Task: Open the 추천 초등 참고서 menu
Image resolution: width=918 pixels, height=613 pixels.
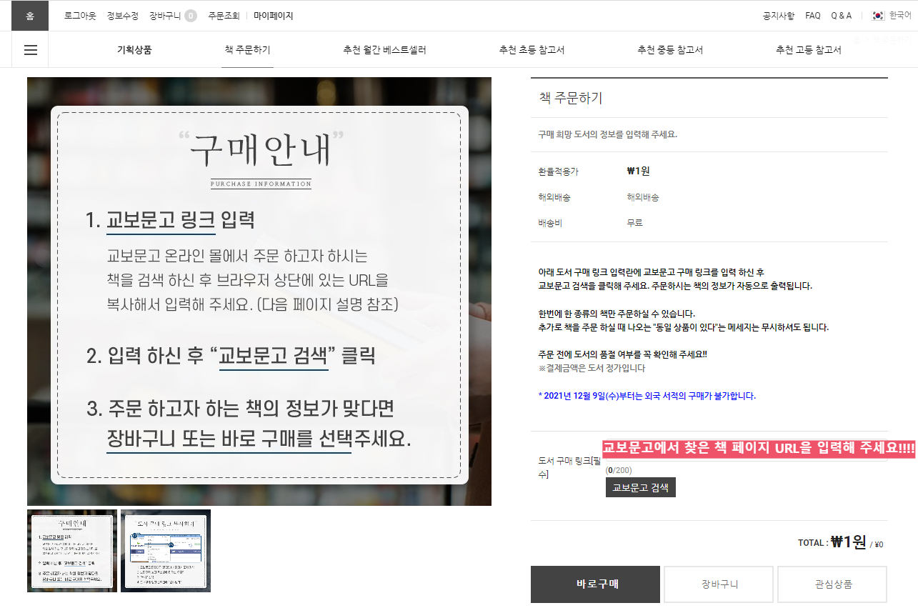Action: [532, 50]
